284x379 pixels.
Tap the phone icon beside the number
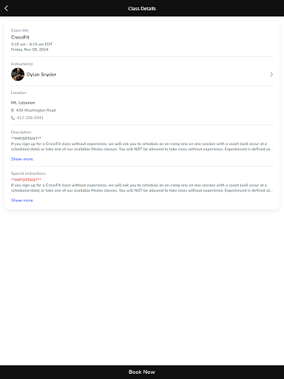[x=13, y=118]
